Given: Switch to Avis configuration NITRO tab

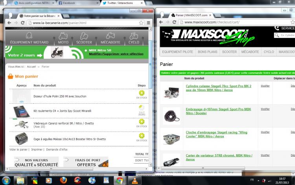Looking at the screenshot, I should pos(34,3).
